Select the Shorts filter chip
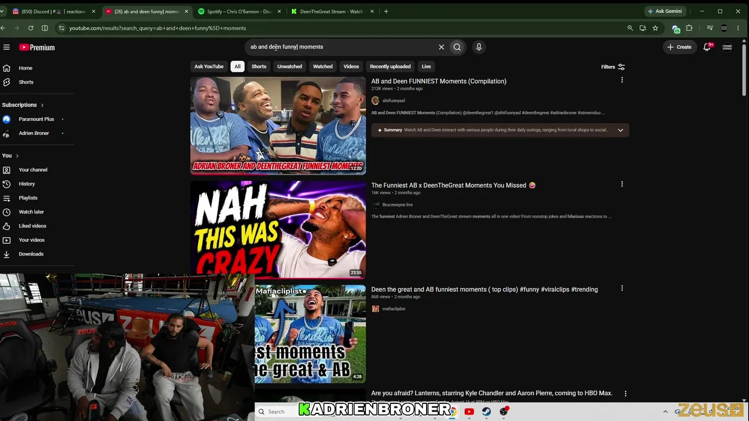 tap(259, 67)
